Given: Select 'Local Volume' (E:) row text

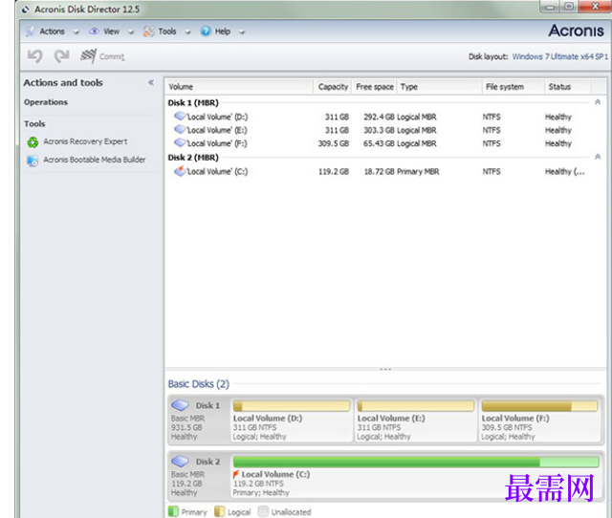Looking at the screenshot, I should (x=217, y=130).
